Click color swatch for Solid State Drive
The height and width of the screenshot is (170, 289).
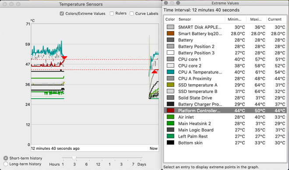tap(170, 98)
